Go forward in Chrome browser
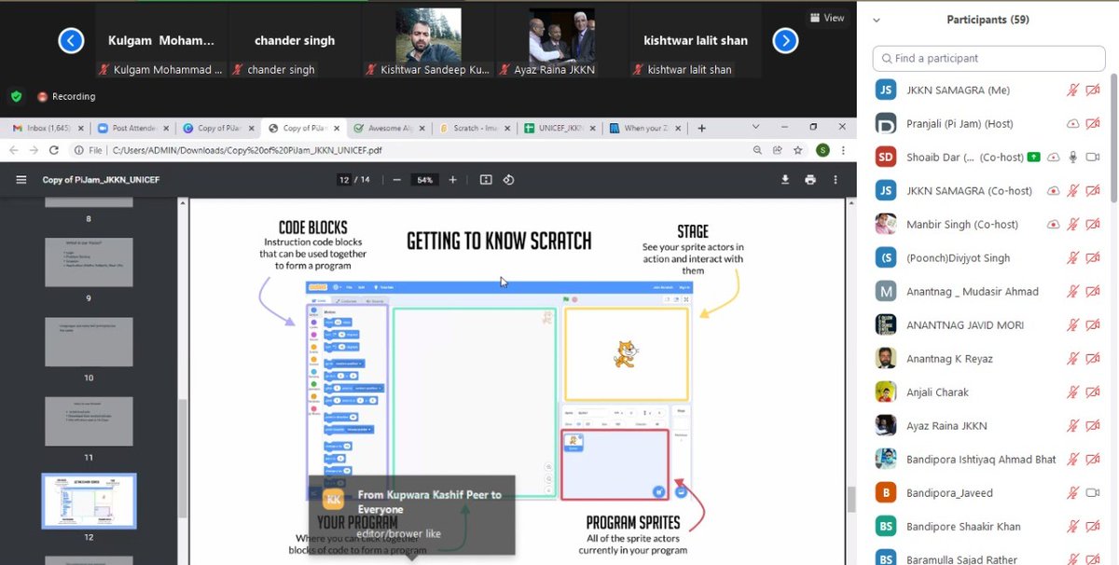The width and height of the screenshot is (1119, 565). (x=34, y=149)
